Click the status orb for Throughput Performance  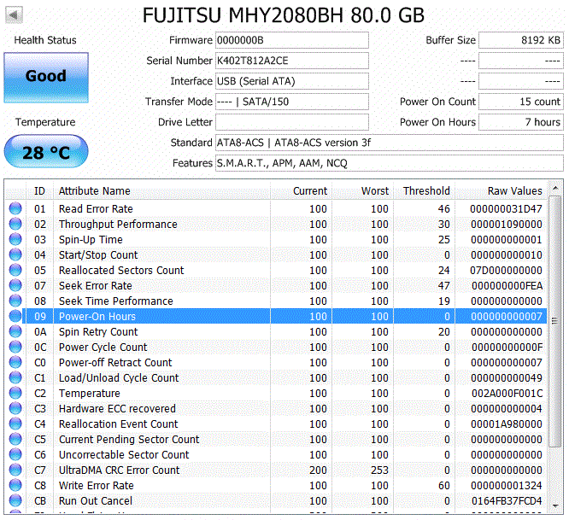point(15,224)
